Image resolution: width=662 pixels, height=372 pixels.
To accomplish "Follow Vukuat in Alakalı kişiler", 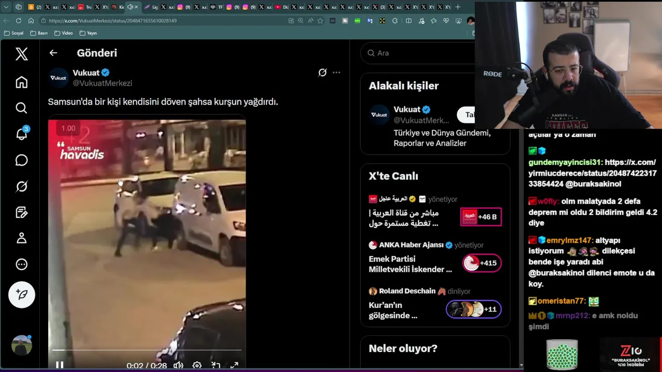I will click(466, 115).
